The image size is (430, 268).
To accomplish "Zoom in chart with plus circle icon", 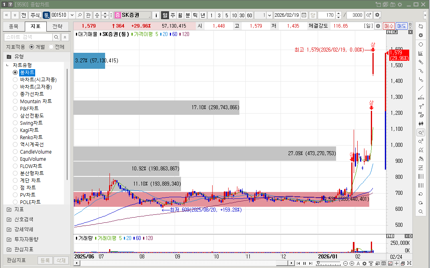I will point(352,263).
